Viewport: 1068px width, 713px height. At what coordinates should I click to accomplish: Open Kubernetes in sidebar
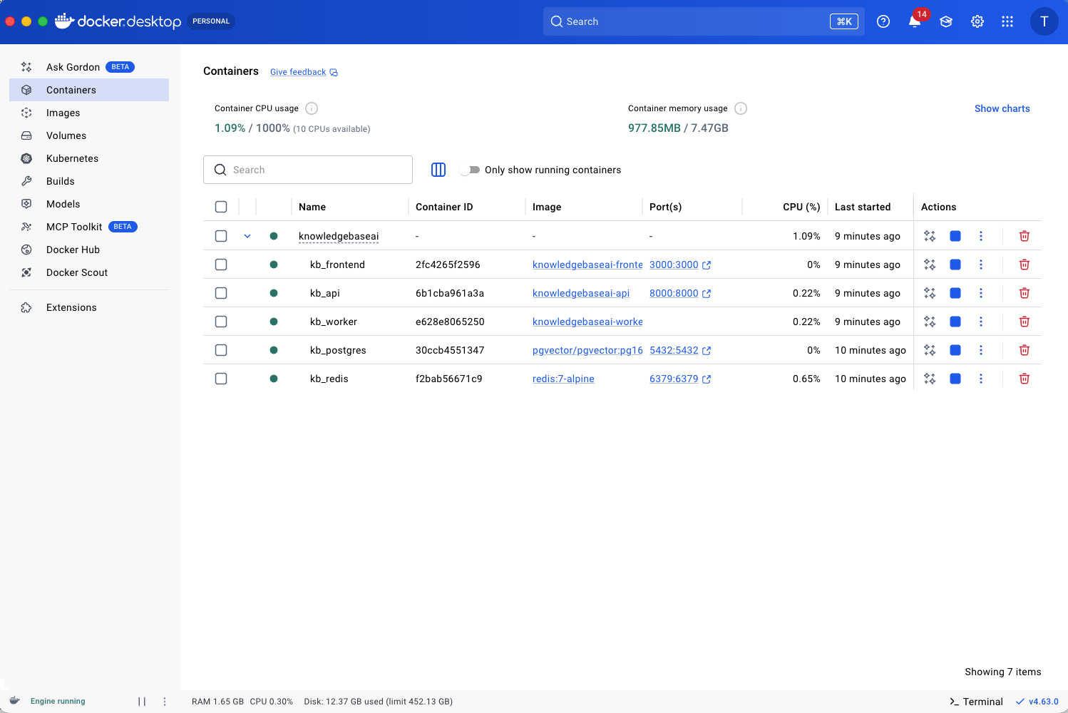pos(89,158)
